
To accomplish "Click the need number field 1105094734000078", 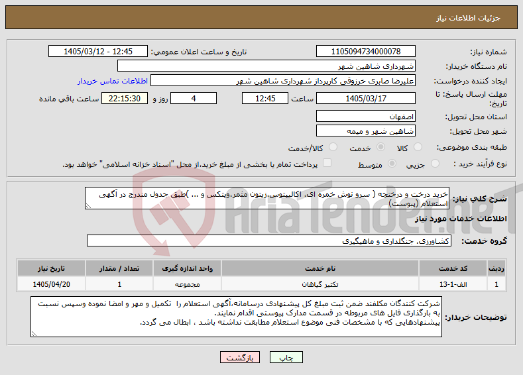I will coord(365,51).
